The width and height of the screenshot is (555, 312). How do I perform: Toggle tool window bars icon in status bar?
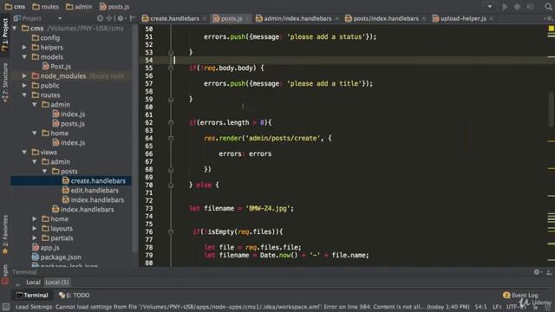(6, 307)
